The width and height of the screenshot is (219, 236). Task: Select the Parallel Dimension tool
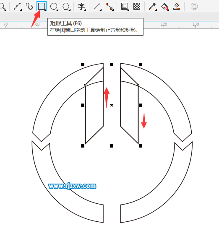(97, 7)
